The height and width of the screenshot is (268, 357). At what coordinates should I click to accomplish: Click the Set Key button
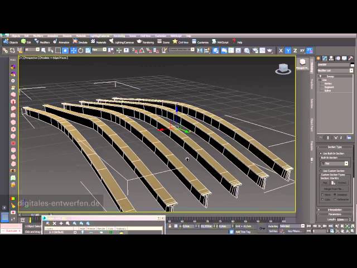point(273,231)
